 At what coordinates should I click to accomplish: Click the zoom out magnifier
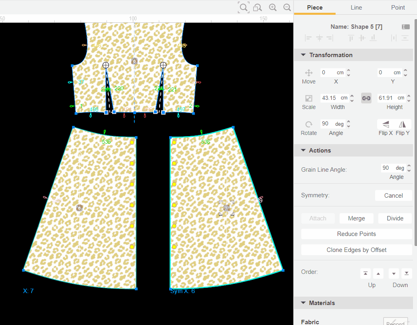click(287, 8)
